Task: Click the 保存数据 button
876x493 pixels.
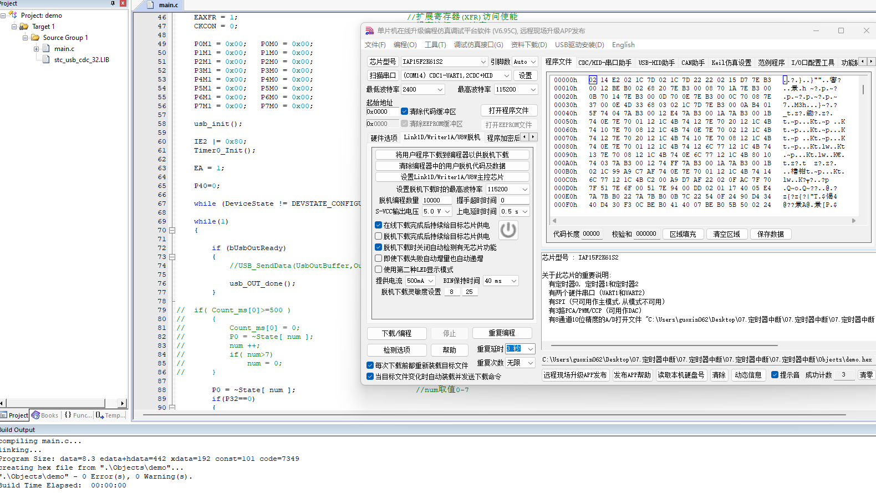Action: [x=771, y=234]
